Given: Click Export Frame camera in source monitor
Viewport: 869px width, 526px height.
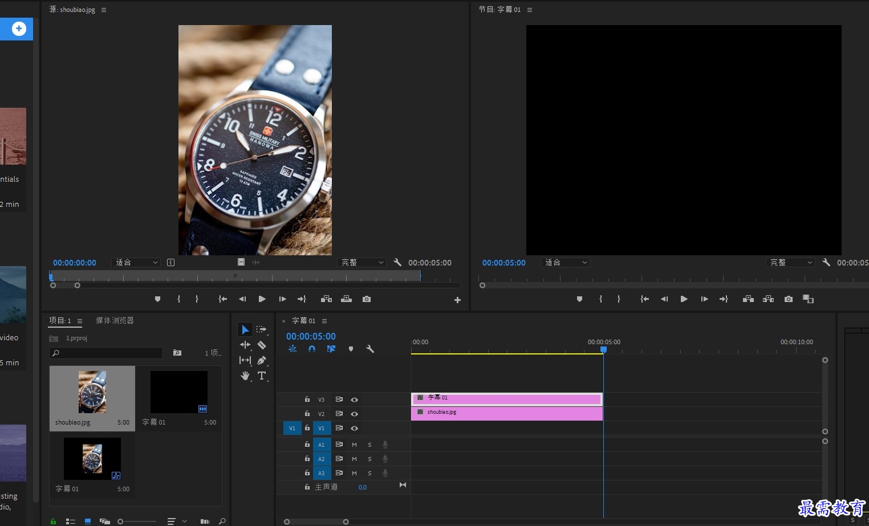Looking at the screenshot, I should (367, 299).
